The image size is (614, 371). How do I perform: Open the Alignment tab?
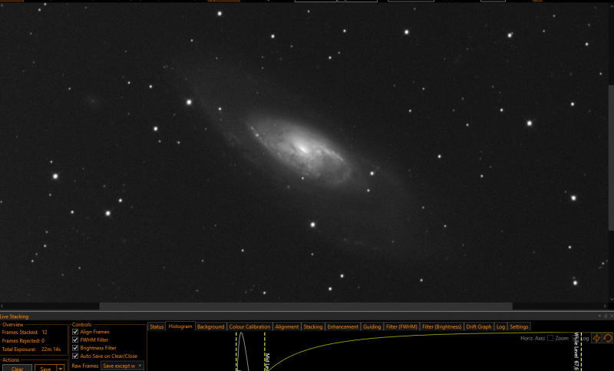[x=286, y=326]
